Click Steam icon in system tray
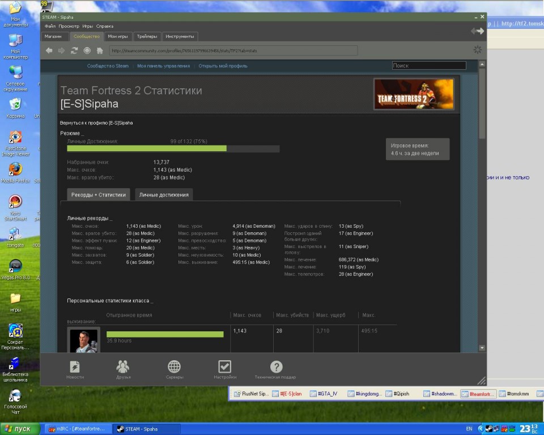 pos(488,429)
